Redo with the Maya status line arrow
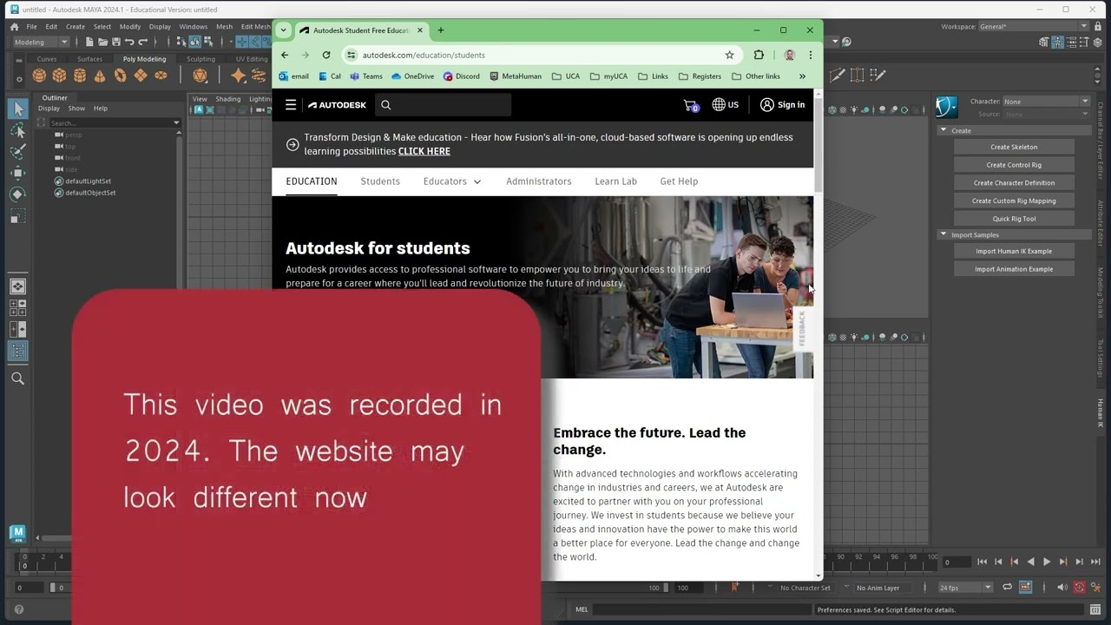The height and width of the screenshot is (625, 1111). (x=143, y=42)
